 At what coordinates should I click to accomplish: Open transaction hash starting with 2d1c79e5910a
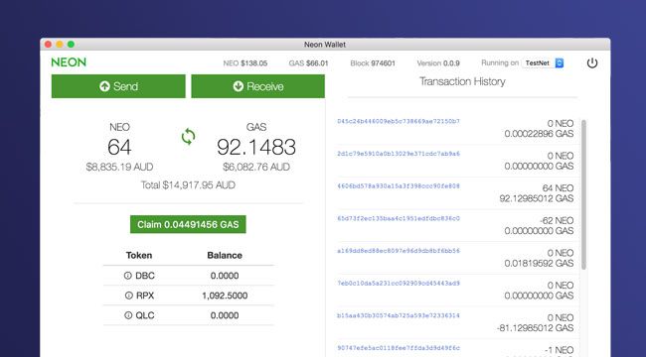pyautogui.click(x=399, y=154)
